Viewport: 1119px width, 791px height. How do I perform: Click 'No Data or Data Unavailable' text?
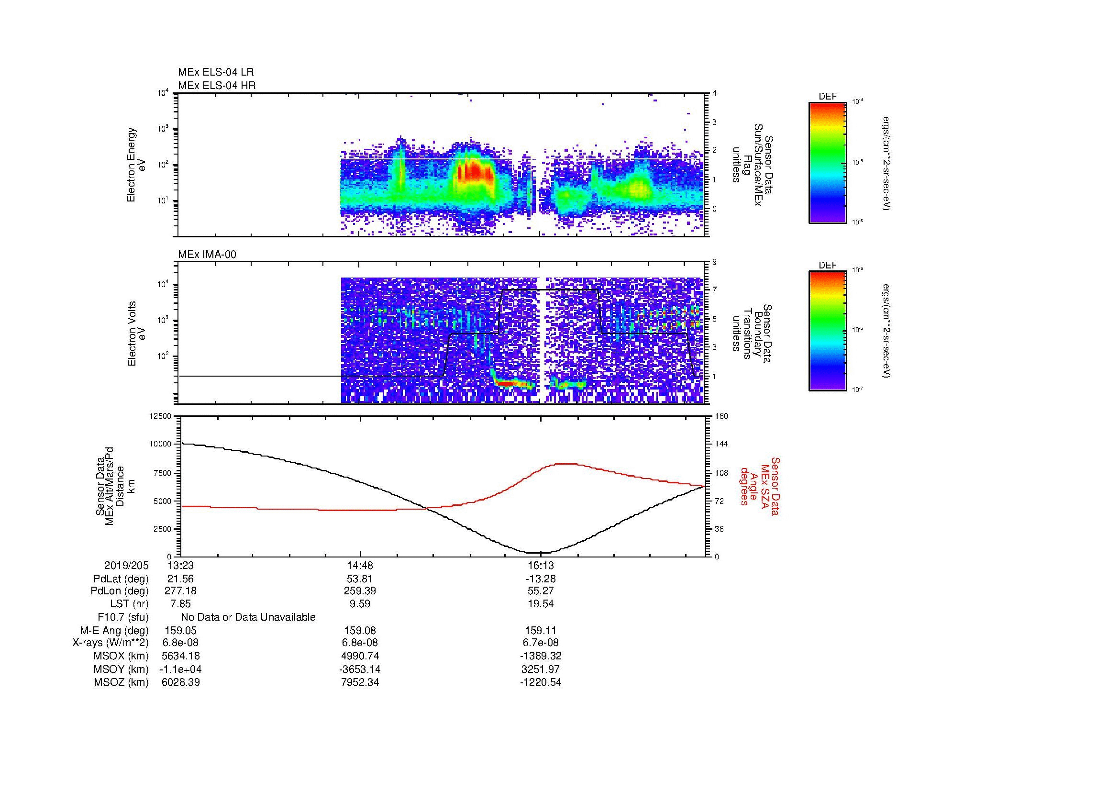pos(249,617)
